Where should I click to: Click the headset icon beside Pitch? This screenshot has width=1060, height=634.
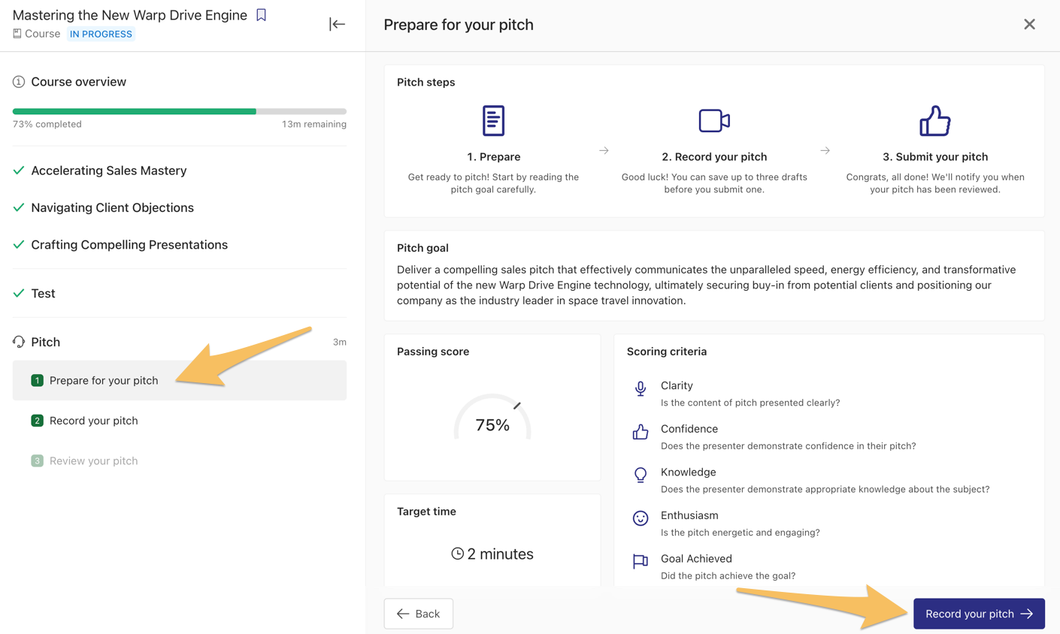click(19, 342)
